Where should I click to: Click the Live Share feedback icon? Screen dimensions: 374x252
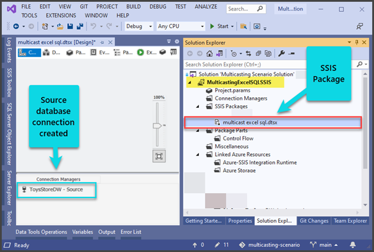pyautogui.click(x=360, y=27)
